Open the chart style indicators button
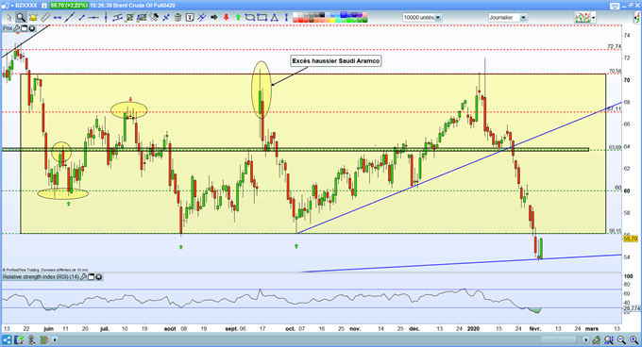642x347 pixels. [x=583, y=17]
